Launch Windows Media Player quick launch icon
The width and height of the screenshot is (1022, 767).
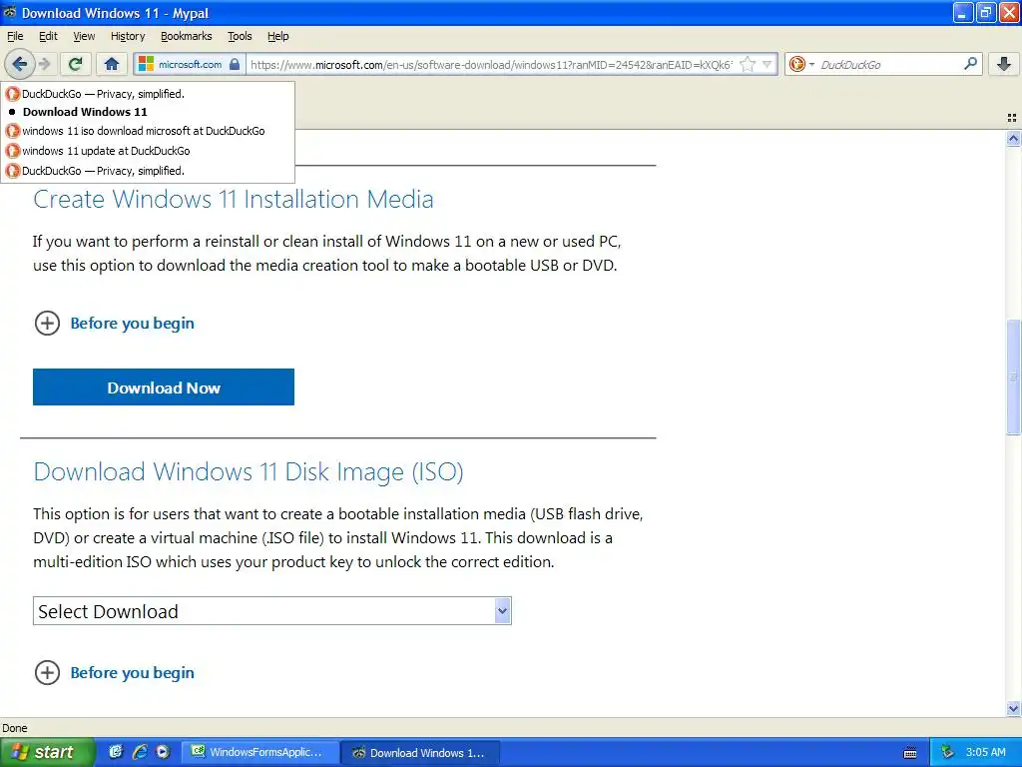[x=163, y=752]
